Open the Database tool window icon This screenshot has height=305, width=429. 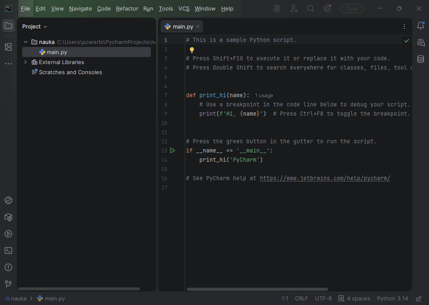(x=421, y=59)
